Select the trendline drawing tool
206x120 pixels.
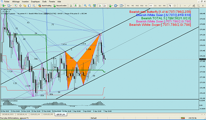coord(189,6)
